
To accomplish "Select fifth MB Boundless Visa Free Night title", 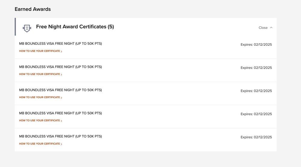I will tap(61, 136).
